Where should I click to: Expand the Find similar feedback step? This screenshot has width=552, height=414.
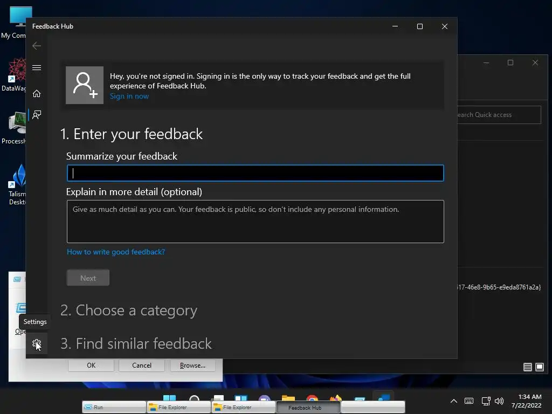(136, 343)
